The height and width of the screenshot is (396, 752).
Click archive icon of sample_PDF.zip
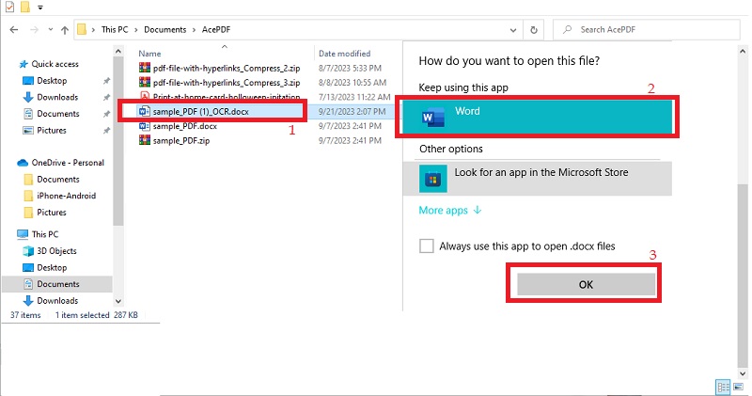click(x=144, y=141)
